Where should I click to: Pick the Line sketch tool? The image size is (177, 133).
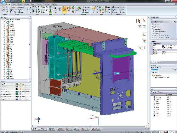click(x=28, y=7)
